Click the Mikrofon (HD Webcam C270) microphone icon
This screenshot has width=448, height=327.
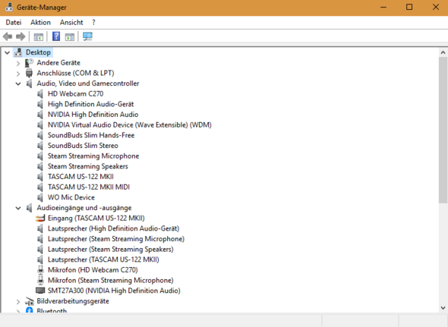point(40,270)
